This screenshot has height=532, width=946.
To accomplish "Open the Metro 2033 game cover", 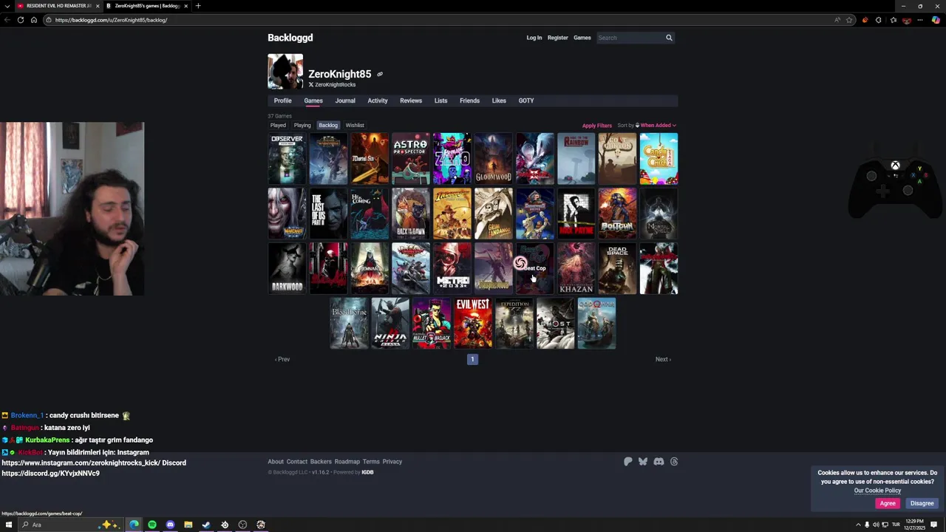I will [x=452, y=269].
